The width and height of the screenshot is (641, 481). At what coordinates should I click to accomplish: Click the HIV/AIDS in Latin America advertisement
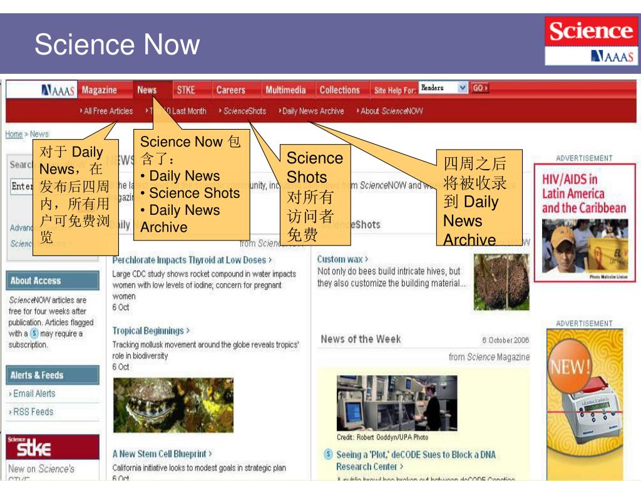(585, 223)
